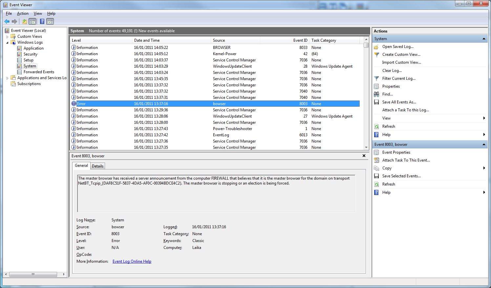Click the Up One Level folder icon

click(24, 22)
